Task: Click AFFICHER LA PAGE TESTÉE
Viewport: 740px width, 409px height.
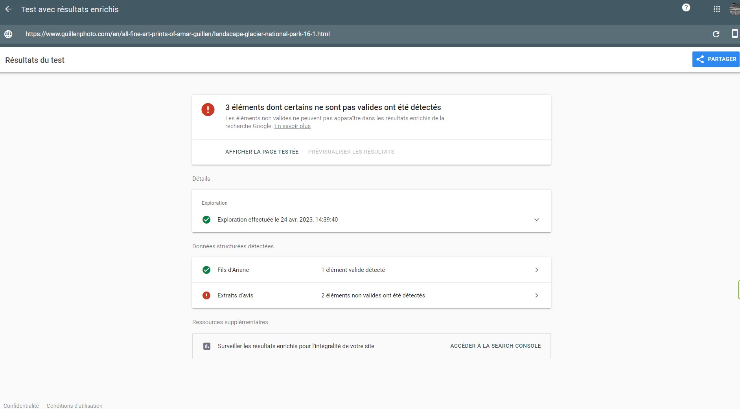Action: point(262,152)
